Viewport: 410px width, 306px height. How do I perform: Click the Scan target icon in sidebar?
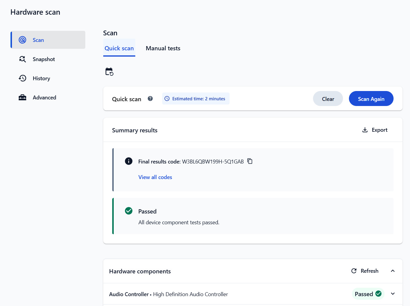click(x=22, y=40)
